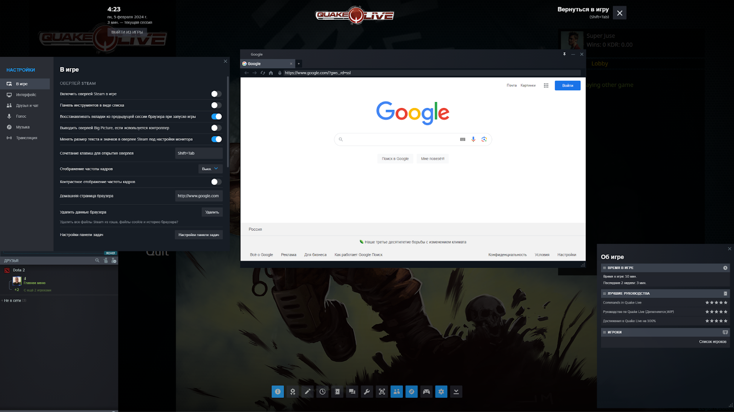Open 'Список игроков' link

pos(712,342)
